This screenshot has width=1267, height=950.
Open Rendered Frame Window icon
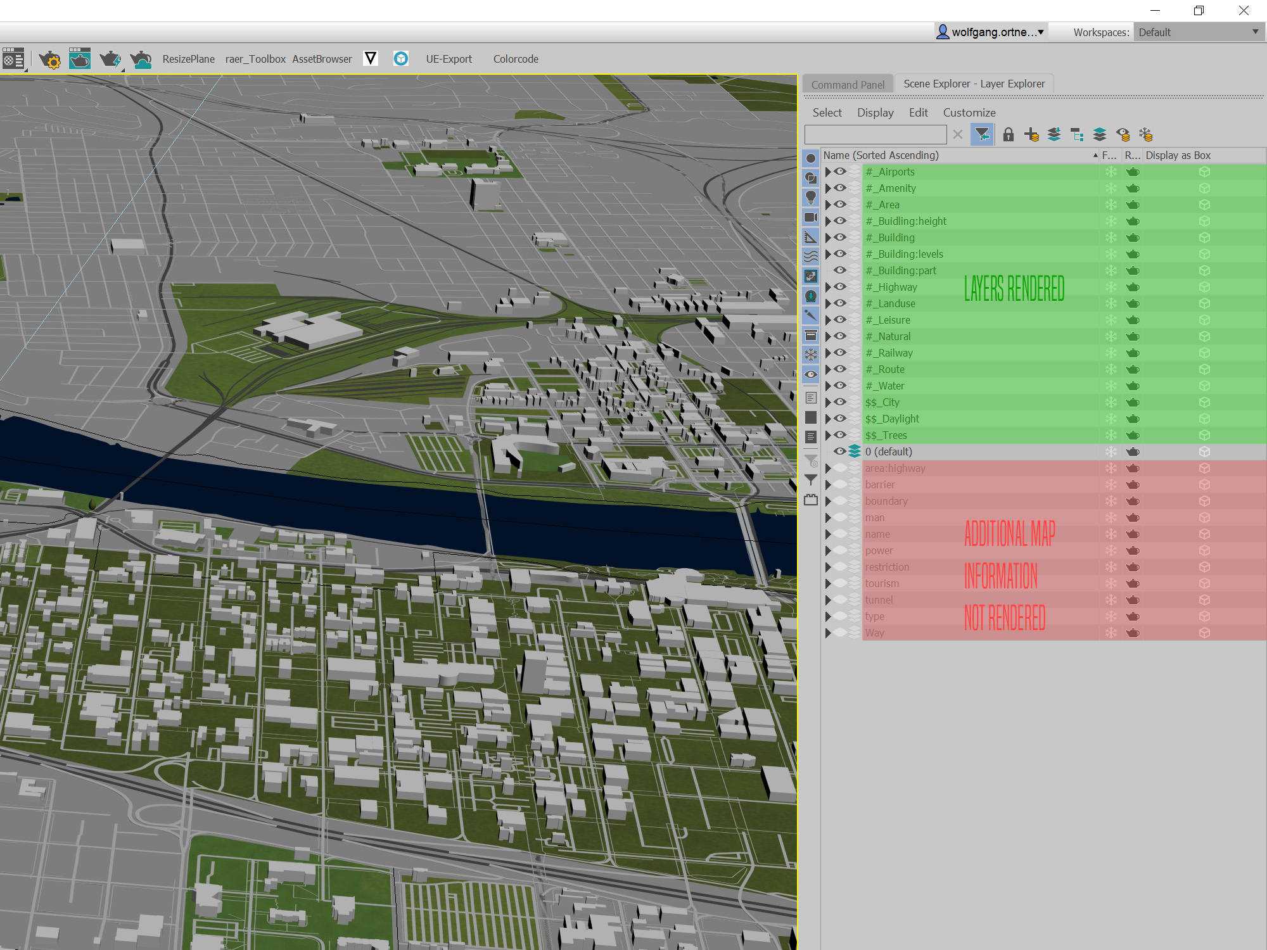[x=80, y=59]
